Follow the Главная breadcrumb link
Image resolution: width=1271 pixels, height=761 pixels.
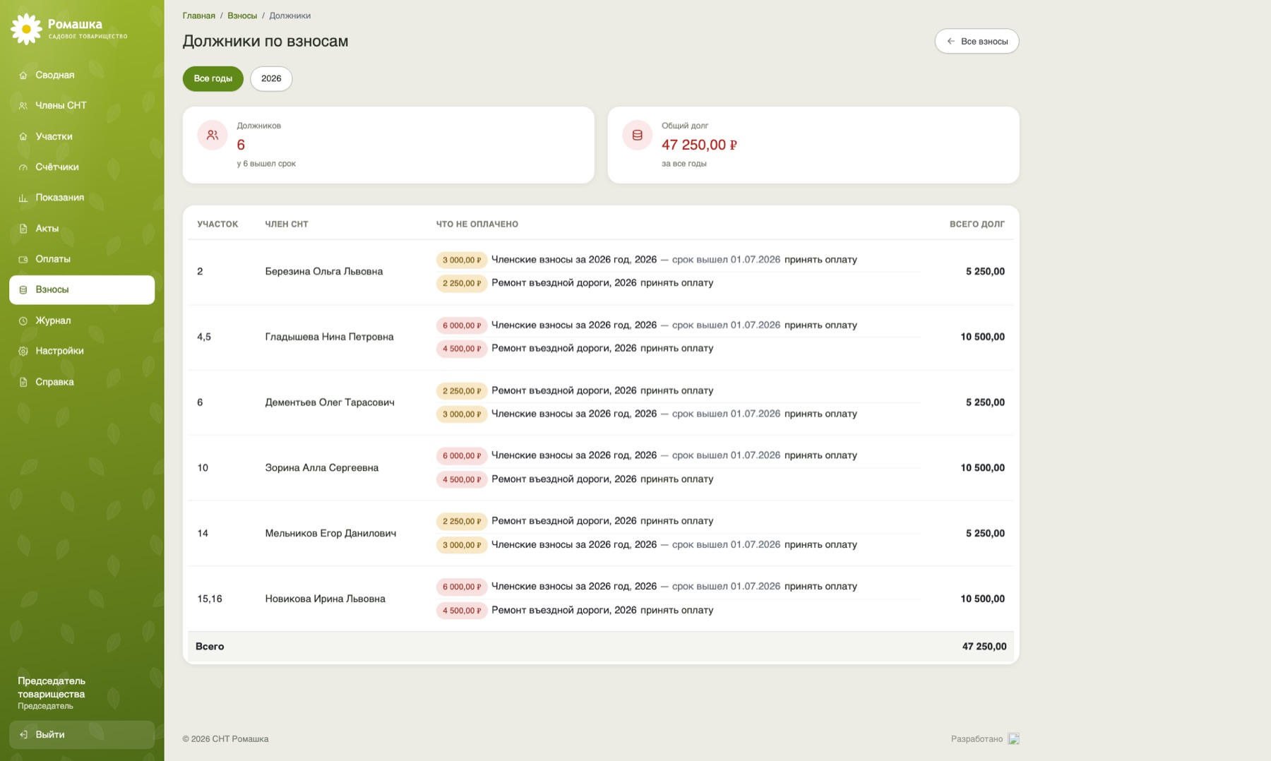[x=199, y=16]
